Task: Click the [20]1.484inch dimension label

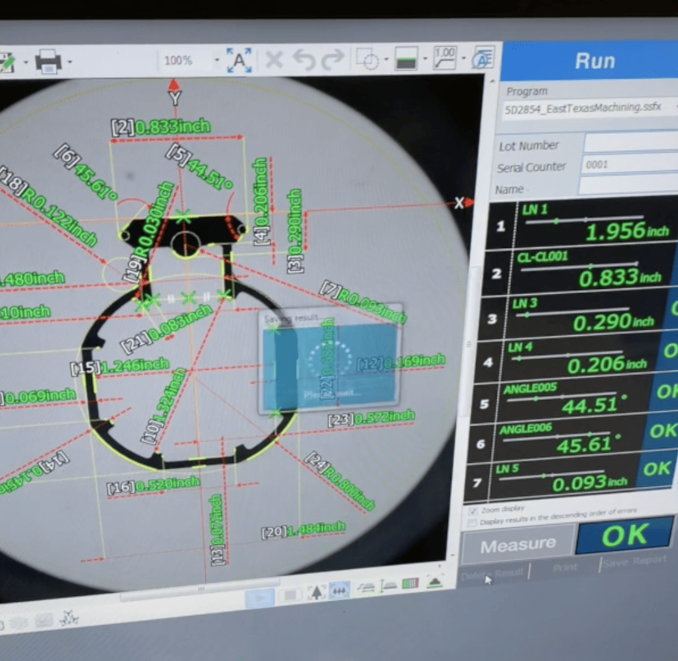Action: [x=303, y=529]
